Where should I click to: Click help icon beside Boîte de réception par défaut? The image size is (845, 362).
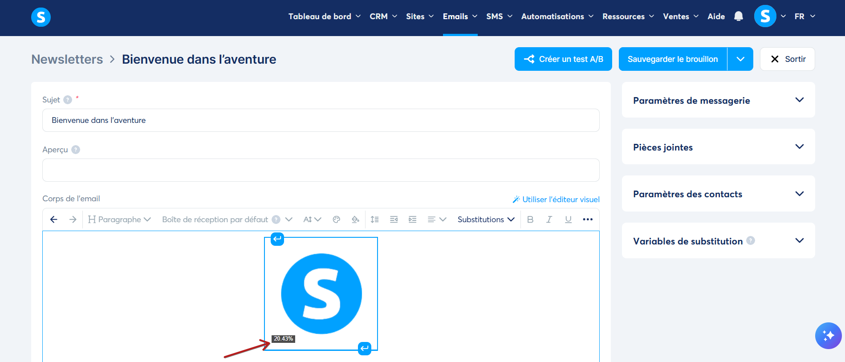tap(276, 220)
